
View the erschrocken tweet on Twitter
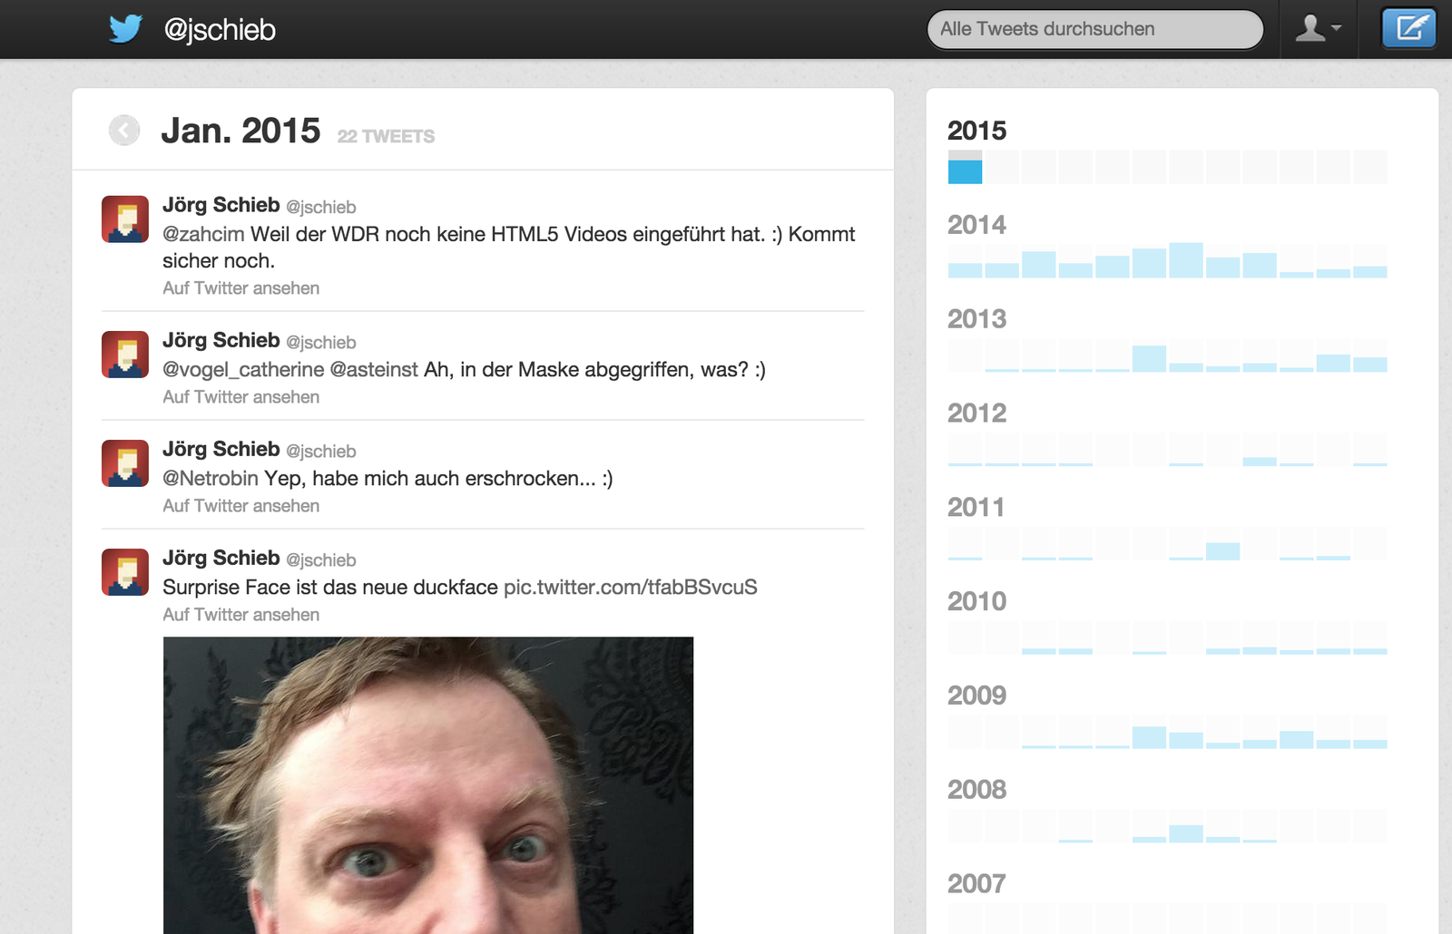[x=241, y=506]
